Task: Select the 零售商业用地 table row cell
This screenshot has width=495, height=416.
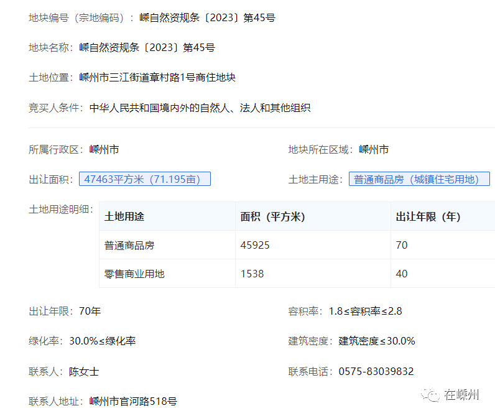Action: pos(134,274)
